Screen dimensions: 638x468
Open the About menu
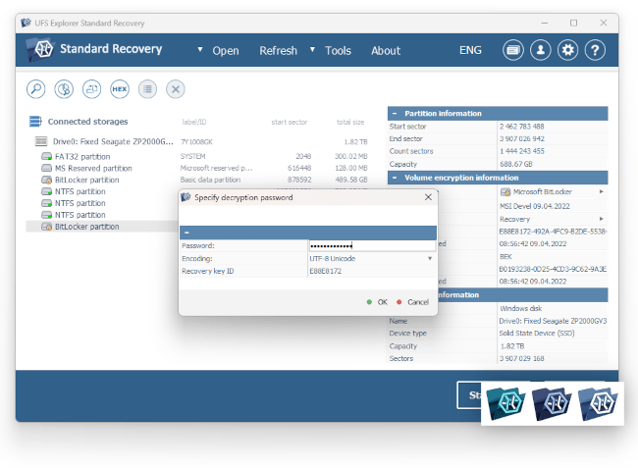(386, 50)
